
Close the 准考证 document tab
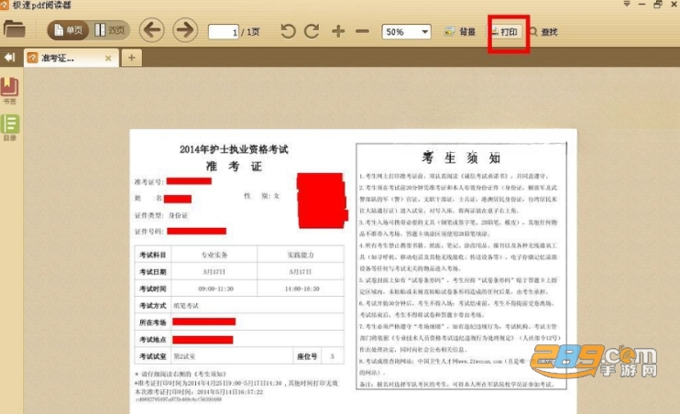[x=108, y=58]
